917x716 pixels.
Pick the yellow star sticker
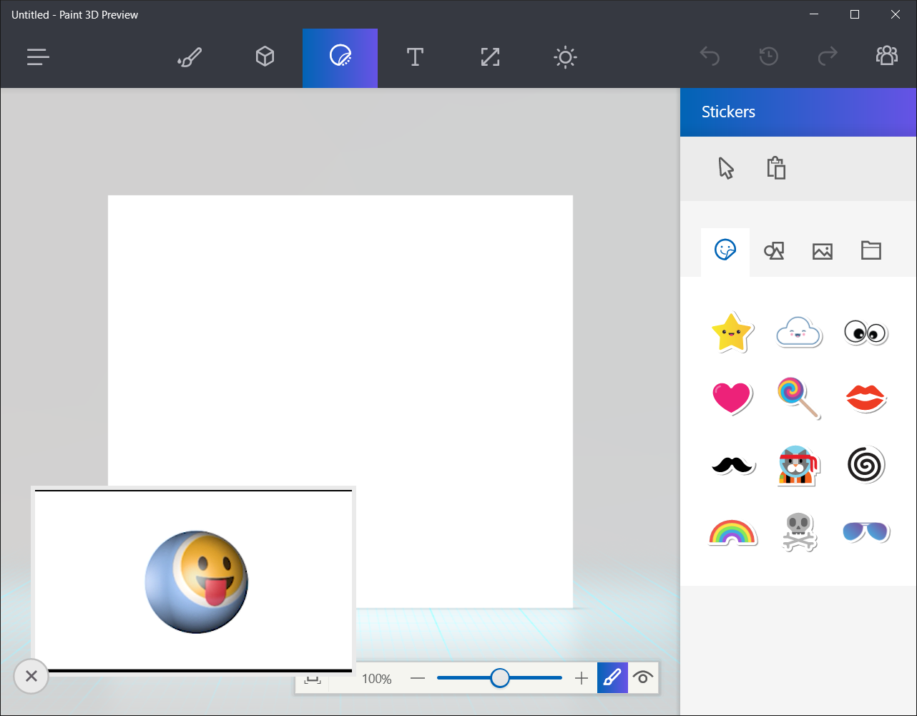[732, 333]
